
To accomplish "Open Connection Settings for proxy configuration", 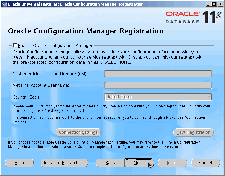I will click(78, 132).
